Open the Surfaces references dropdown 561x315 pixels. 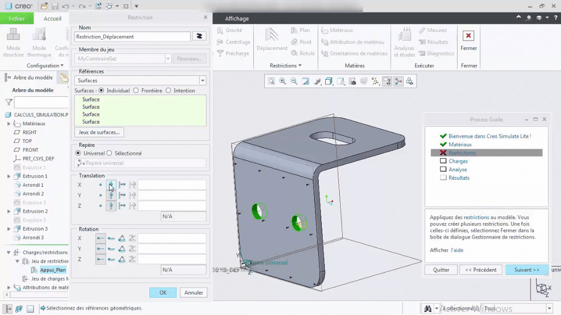point(203,80)
